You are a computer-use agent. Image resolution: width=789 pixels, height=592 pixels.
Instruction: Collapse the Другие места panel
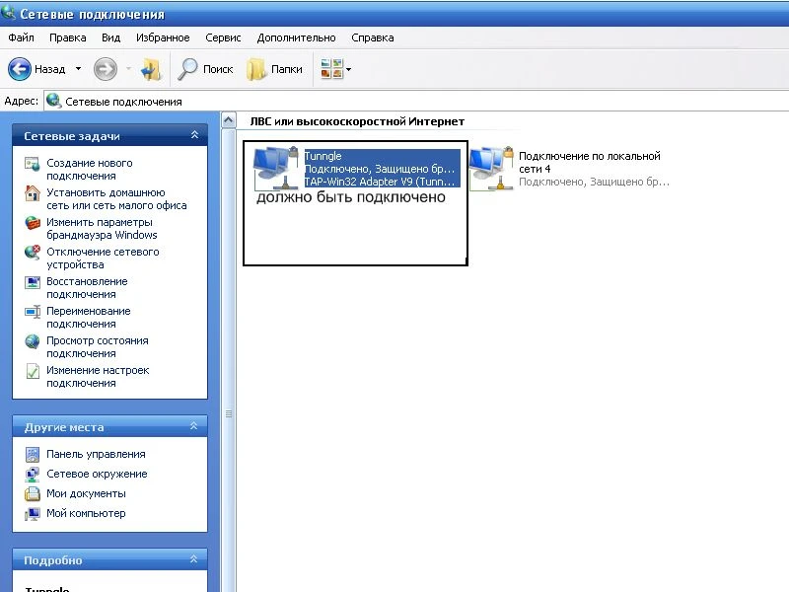pos(193,426)
